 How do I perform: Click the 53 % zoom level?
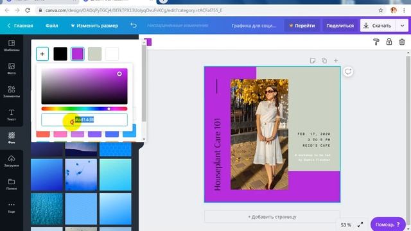click(345, 225)
